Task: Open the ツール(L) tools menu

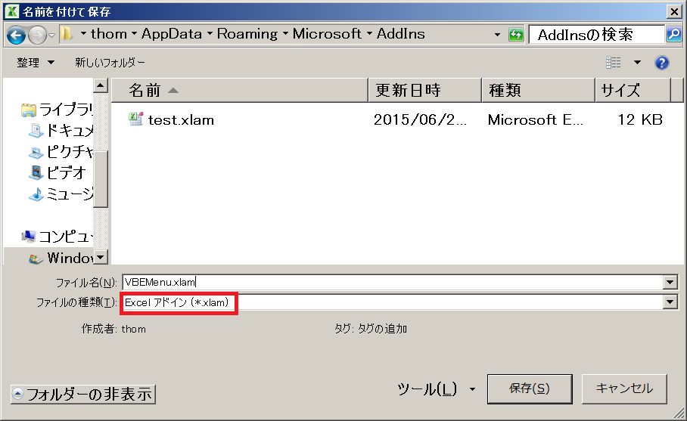Action: 436,388
